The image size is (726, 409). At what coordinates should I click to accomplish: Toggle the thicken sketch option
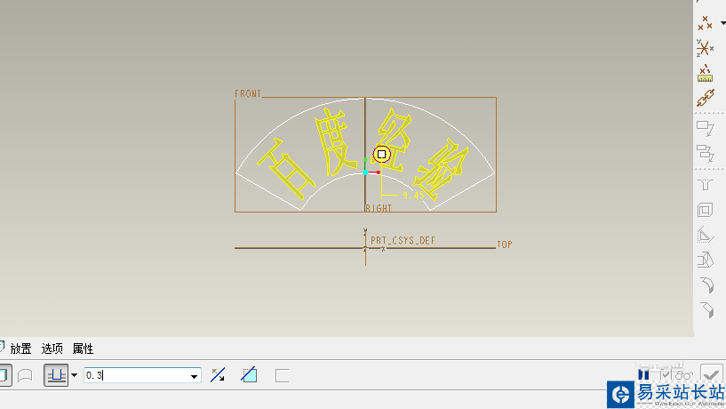coord(282,375)
